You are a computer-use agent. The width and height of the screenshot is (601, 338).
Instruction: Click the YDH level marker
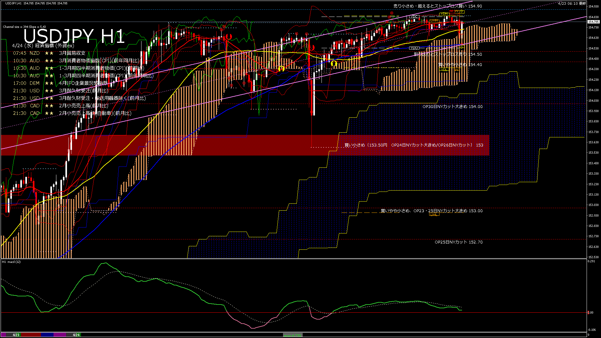(x=444, y=14)
